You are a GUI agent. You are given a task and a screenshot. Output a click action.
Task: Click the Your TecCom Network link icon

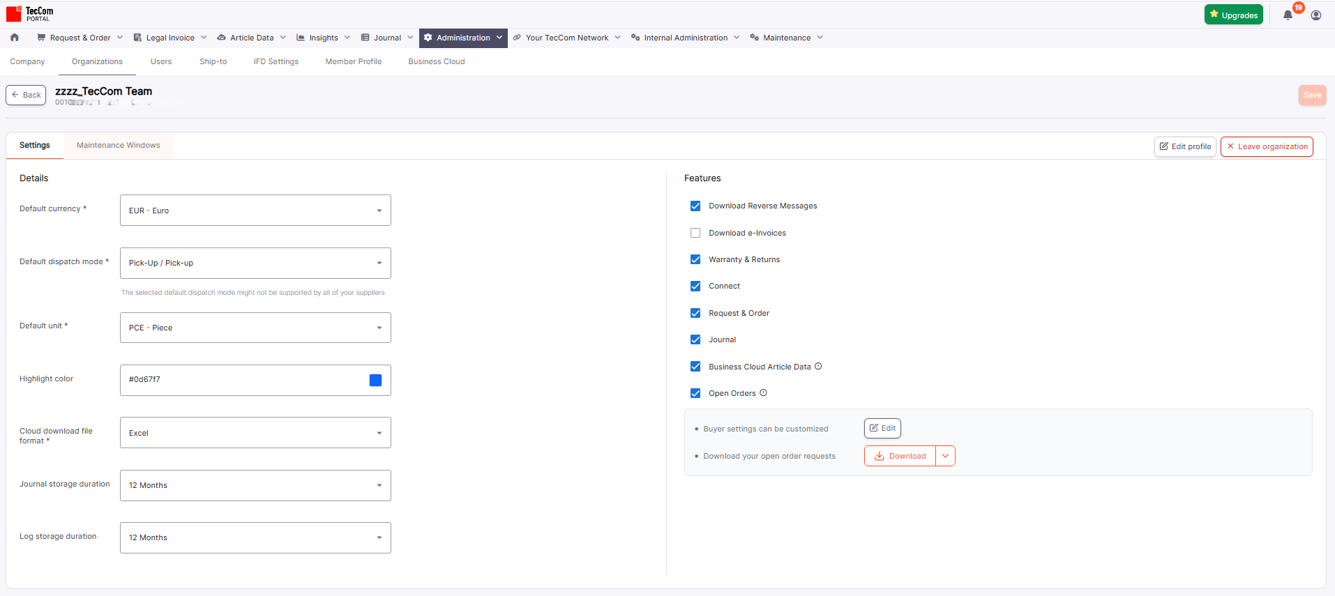click(517, 38)
